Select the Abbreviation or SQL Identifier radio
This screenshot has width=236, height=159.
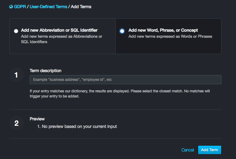tap(16, 31)
